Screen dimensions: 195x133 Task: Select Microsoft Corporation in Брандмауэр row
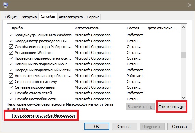point(93,35)
